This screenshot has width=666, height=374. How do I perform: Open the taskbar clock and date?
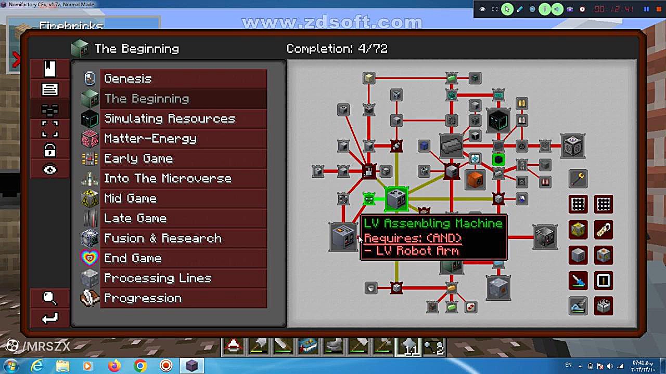pyautogui.click(x=643, y=366)
